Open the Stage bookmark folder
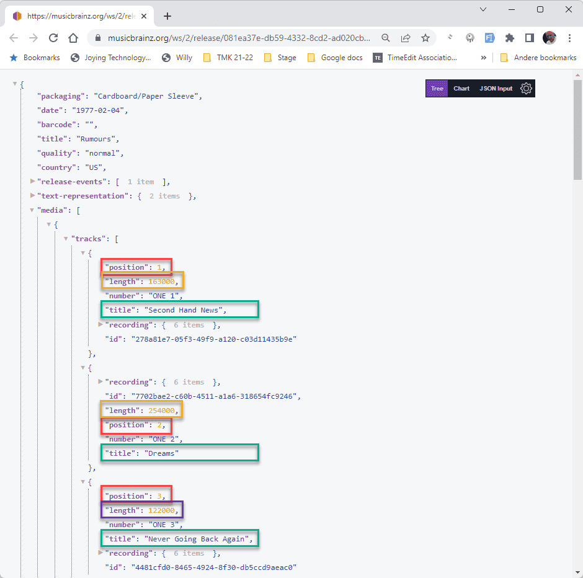This screenshot has height=578, width=583. [280, 58]
